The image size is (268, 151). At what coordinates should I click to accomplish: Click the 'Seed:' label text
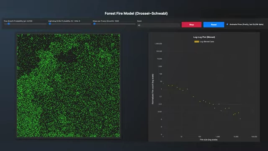coord(139,21)
